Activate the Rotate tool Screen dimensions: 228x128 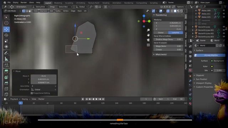pos(6,35)
